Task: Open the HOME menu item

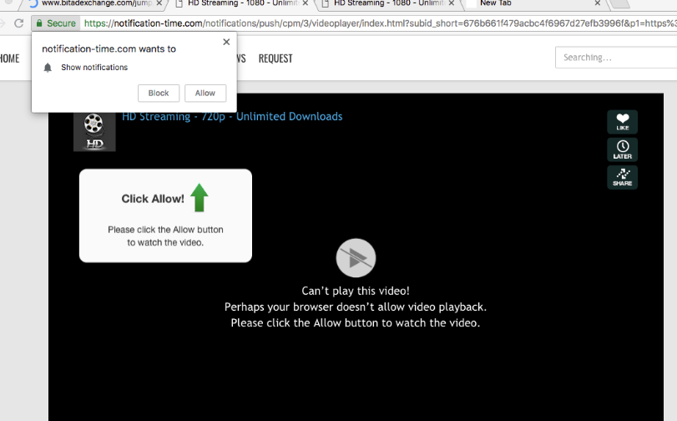Action: (9, 58)
